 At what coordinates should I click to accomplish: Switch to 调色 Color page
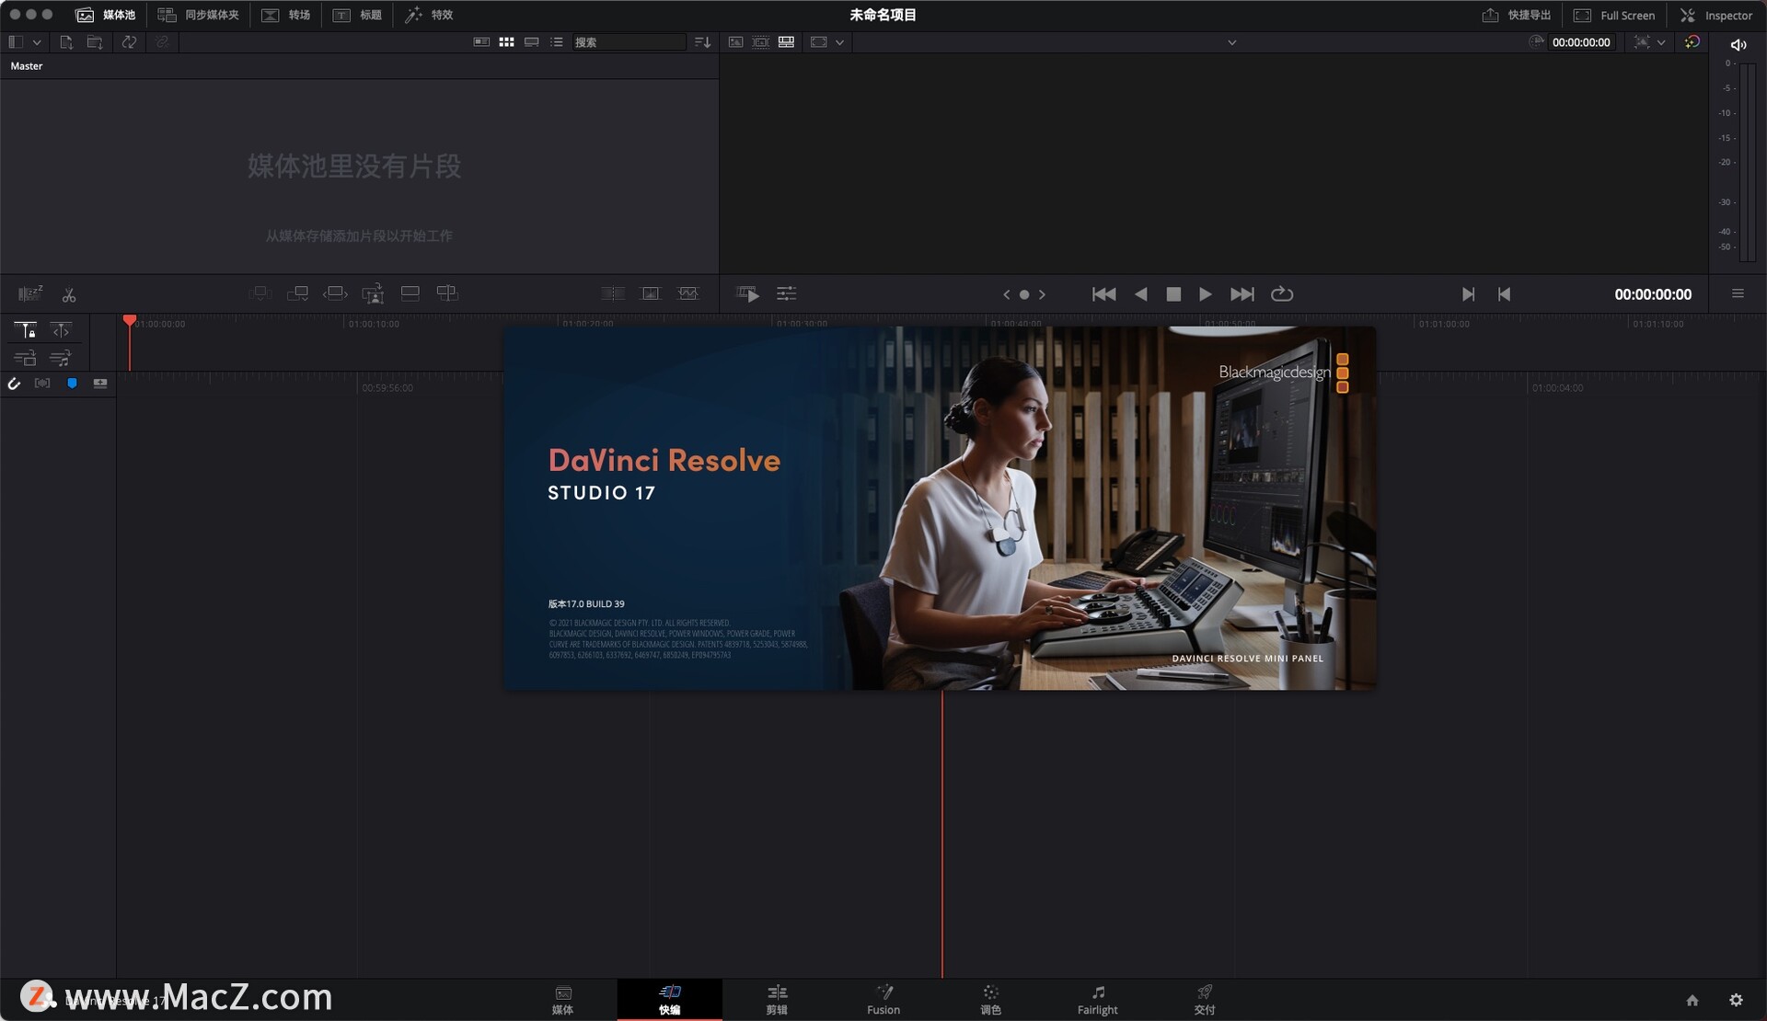tap(990, 1000)
